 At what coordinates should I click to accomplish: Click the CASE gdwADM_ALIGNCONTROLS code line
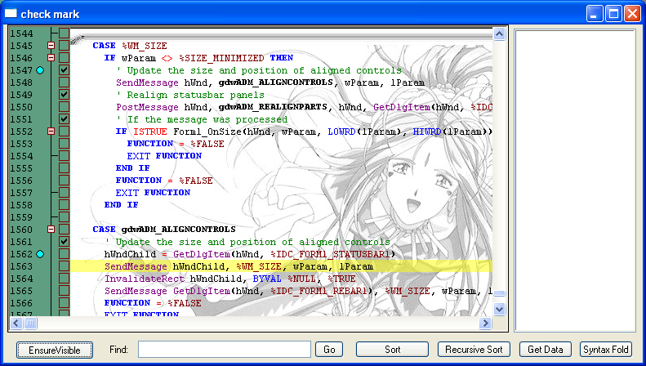(x=164, y=230)
